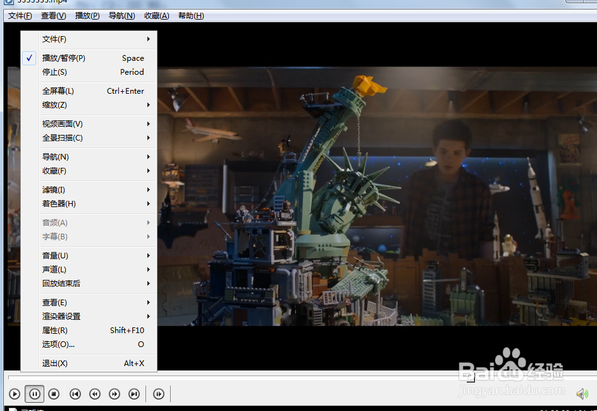
Task: Expand the 全景扫描(C) submenu
Action: 89,138
